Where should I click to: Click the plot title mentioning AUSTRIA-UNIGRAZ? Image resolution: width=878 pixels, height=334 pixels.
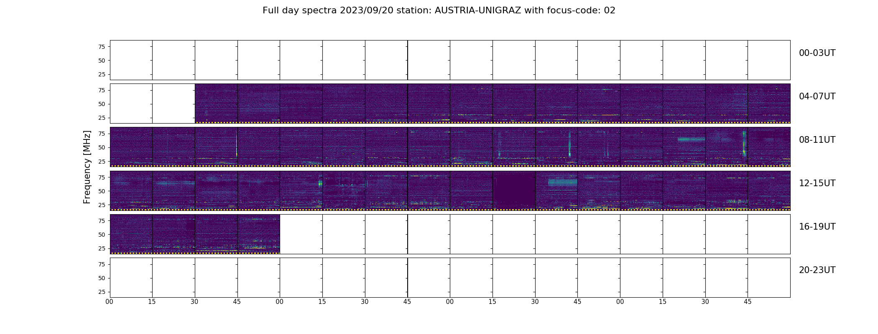(x=439, y=10)
